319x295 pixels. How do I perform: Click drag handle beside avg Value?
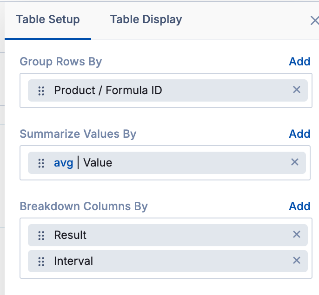click(x=41, y=163)
